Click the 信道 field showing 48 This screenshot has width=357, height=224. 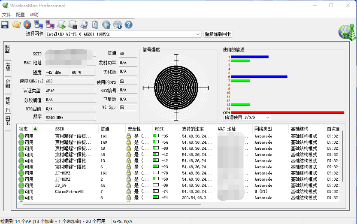click(x=128, y=54)
